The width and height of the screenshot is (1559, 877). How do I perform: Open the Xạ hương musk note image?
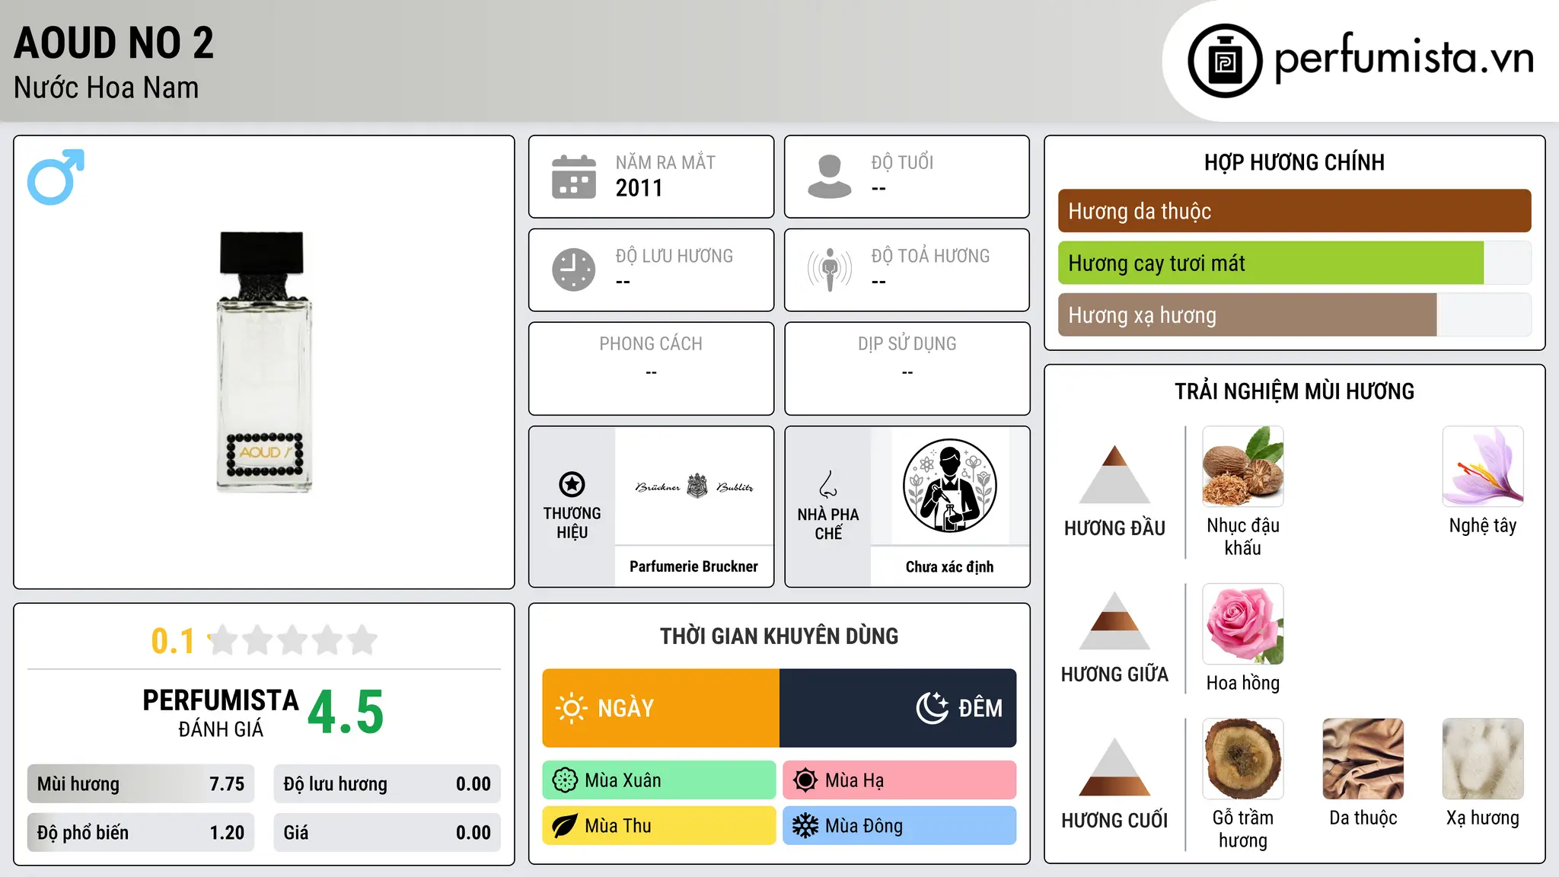(1483, 759)
